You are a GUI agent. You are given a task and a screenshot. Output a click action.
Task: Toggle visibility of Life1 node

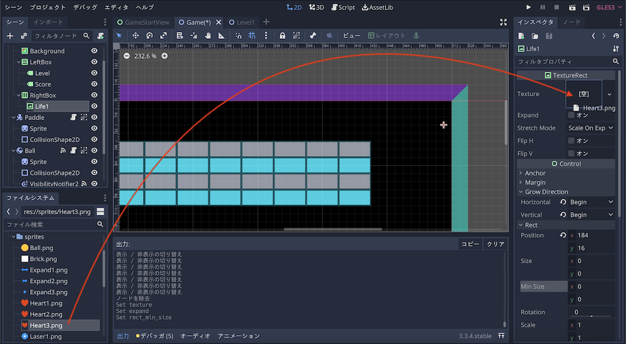click(x=95, y=106)
